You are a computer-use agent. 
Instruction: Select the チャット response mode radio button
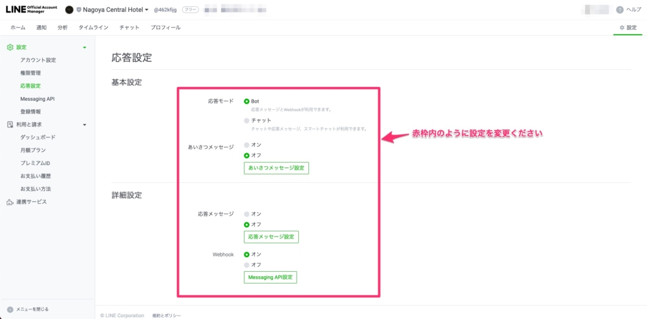click(247, 120)
